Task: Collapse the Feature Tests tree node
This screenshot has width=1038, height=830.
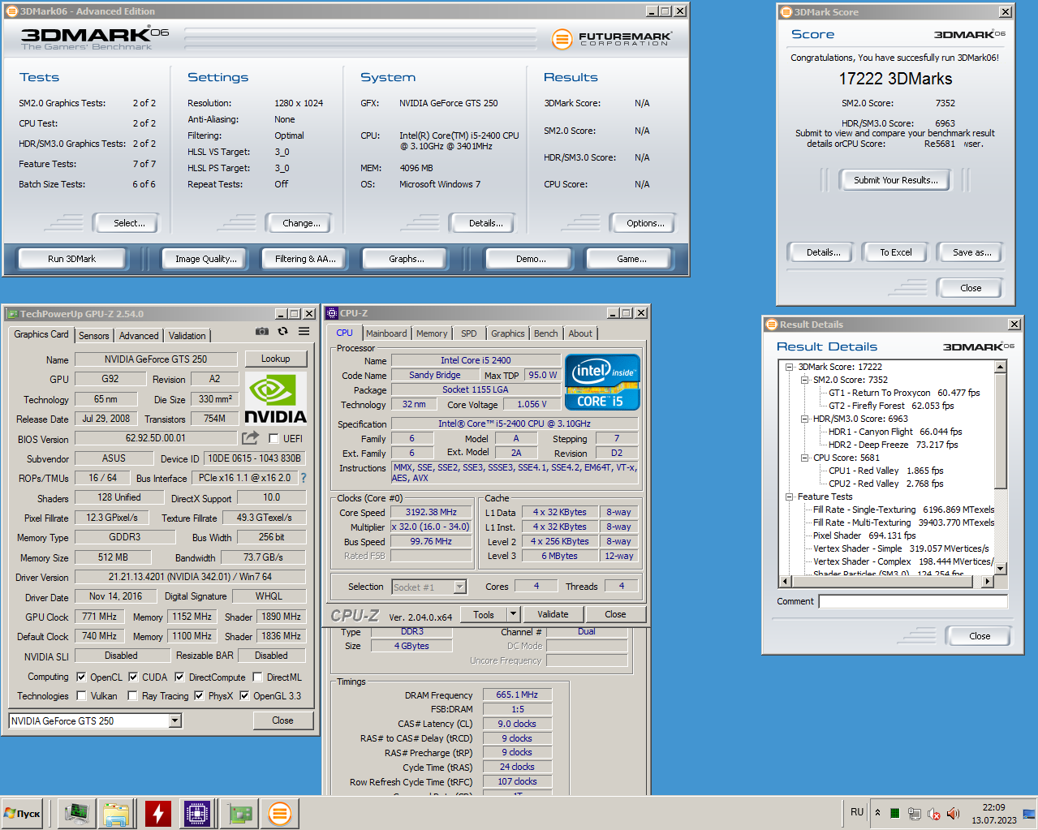Action: (789, 497)
